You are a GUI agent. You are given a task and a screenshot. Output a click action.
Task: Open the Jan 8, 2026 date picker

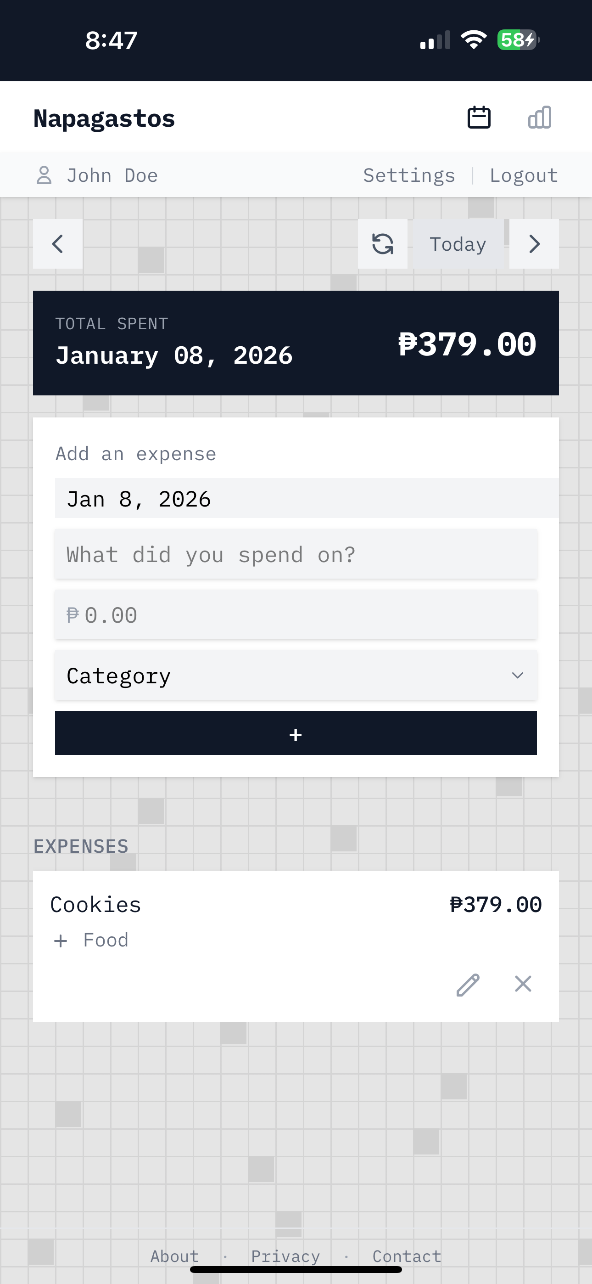(296, 499)
